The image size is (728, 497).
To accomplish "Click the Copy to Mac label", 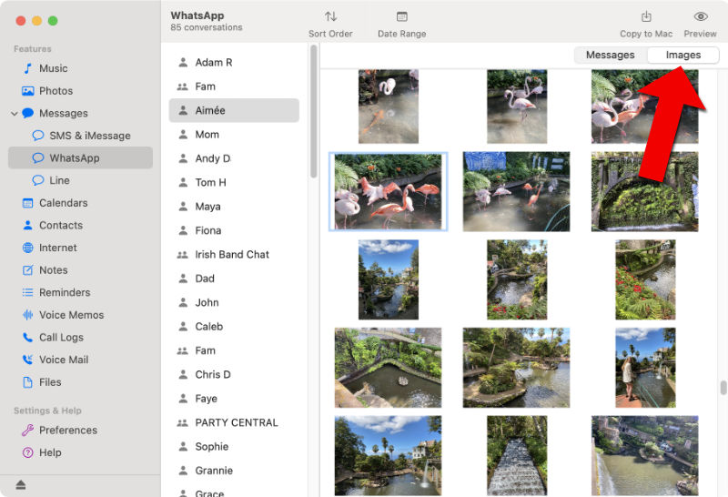I will click(646, 34).
